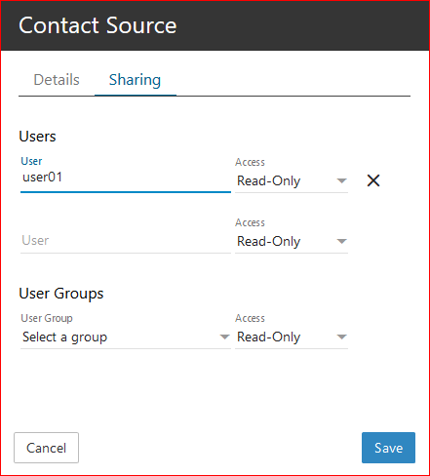
Task: Switch to the Details tab
Action: [57, 80]
